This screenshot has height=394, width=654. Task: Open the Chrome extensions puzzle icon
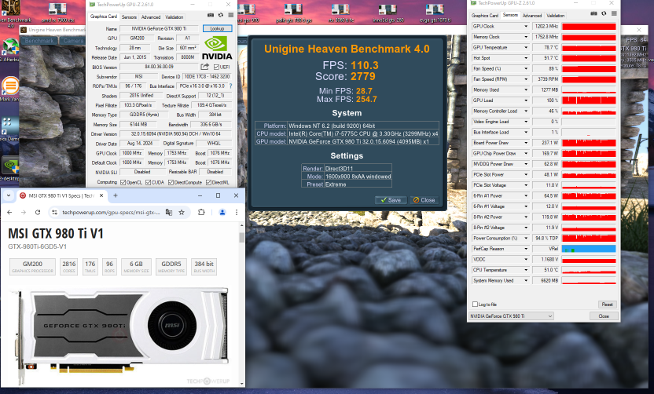(203, 212)
